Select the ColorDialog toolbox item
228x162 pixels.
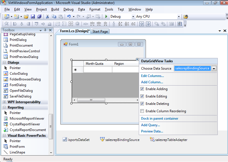tap(18, 74)
